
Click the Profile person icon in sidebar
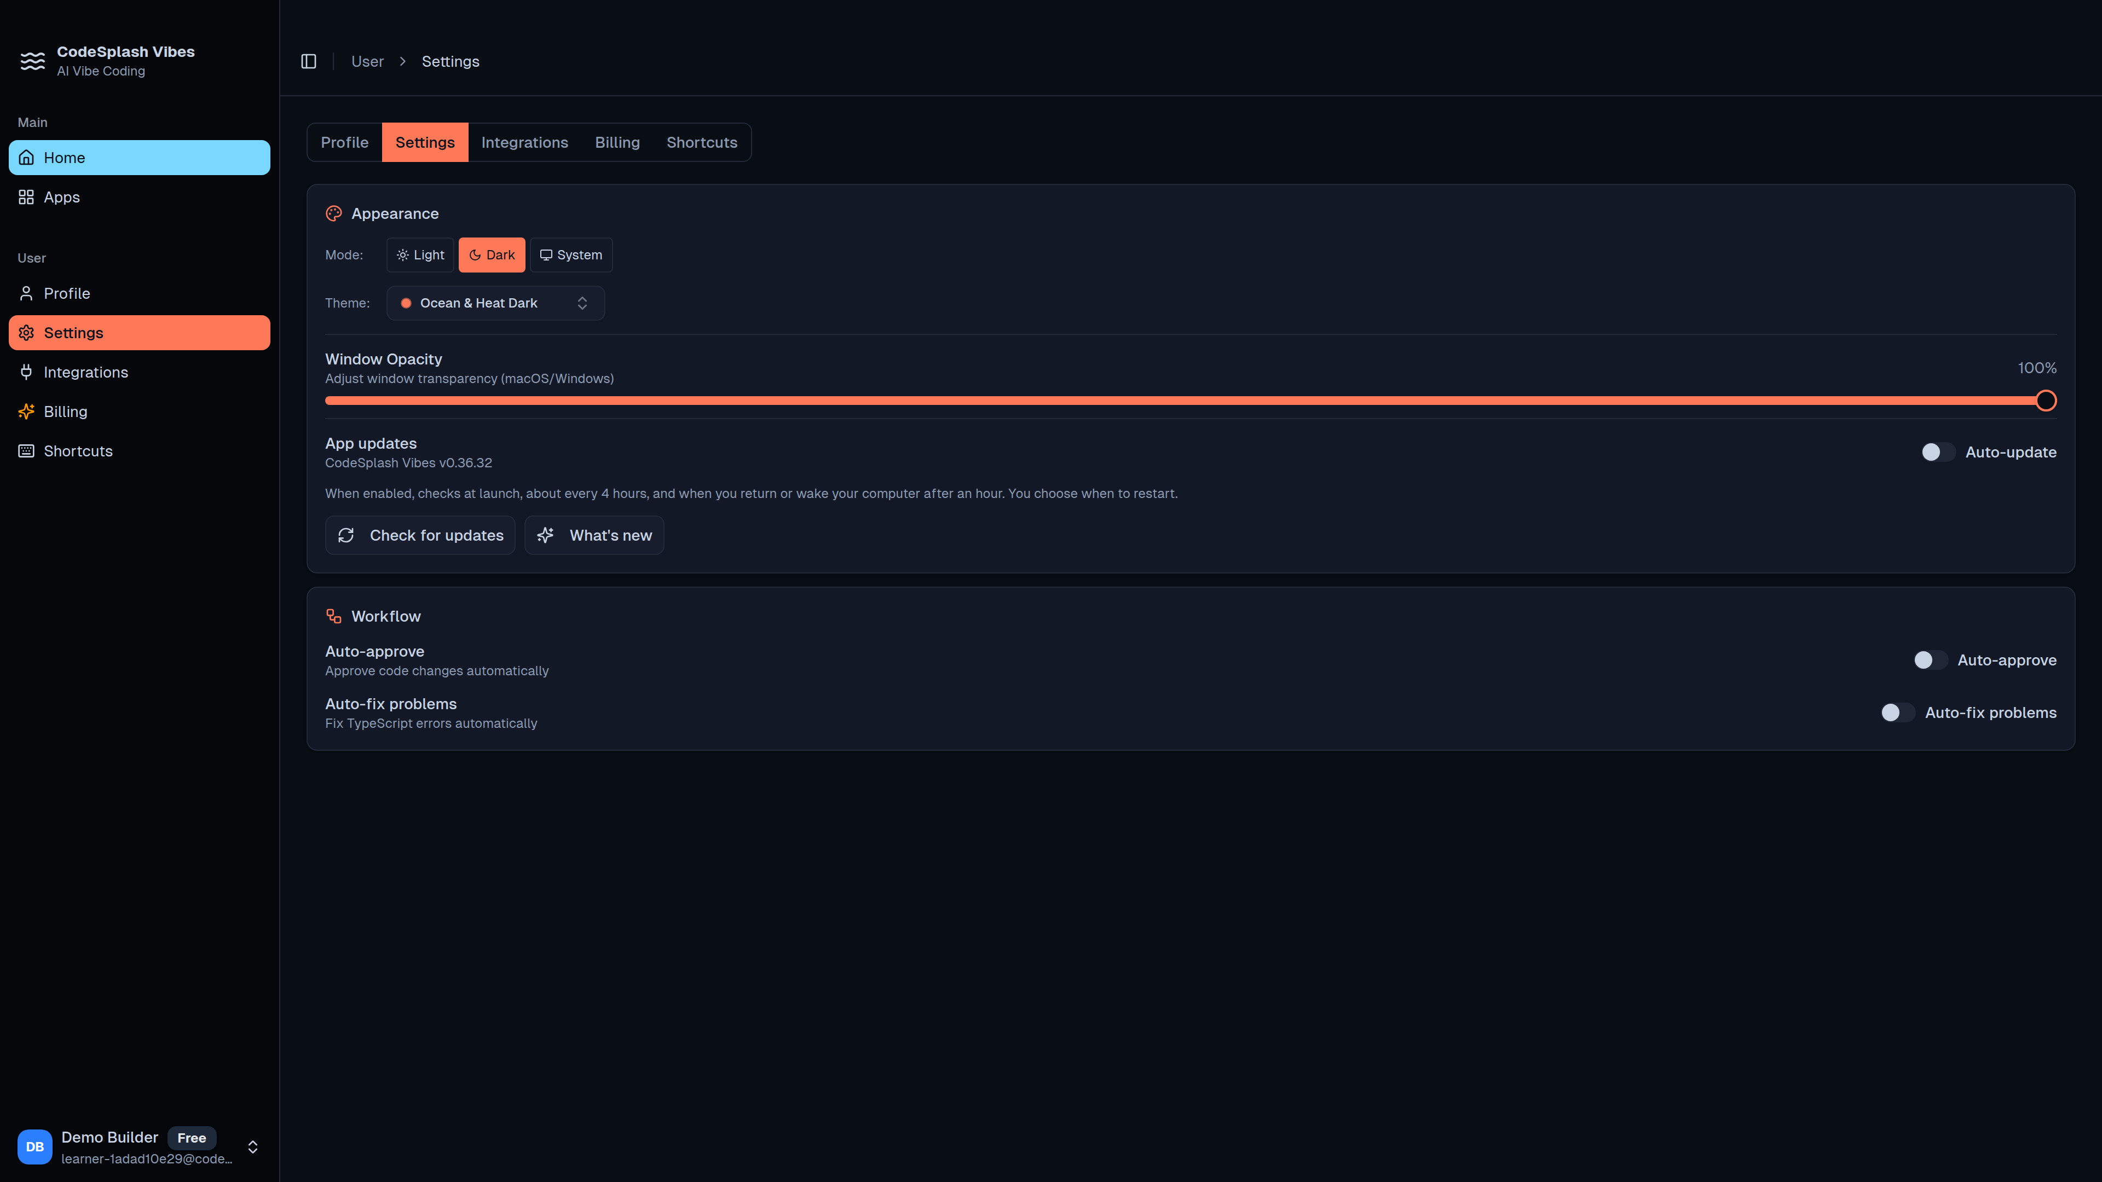[26, 293]
